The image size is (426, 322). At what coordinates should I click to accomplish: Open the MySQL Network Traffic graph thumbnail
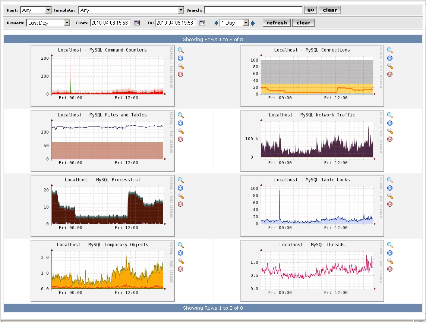tap(312, 141)
